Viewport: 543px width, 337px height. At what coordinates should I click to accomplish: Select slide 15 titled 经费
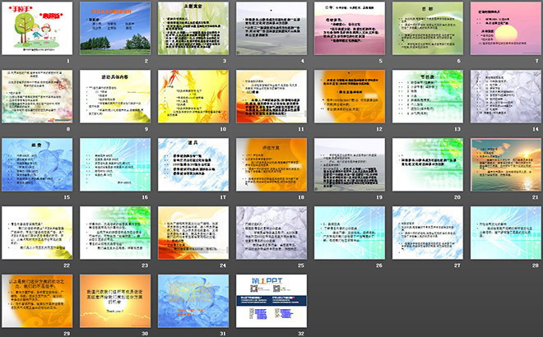(x=37, y=164)
